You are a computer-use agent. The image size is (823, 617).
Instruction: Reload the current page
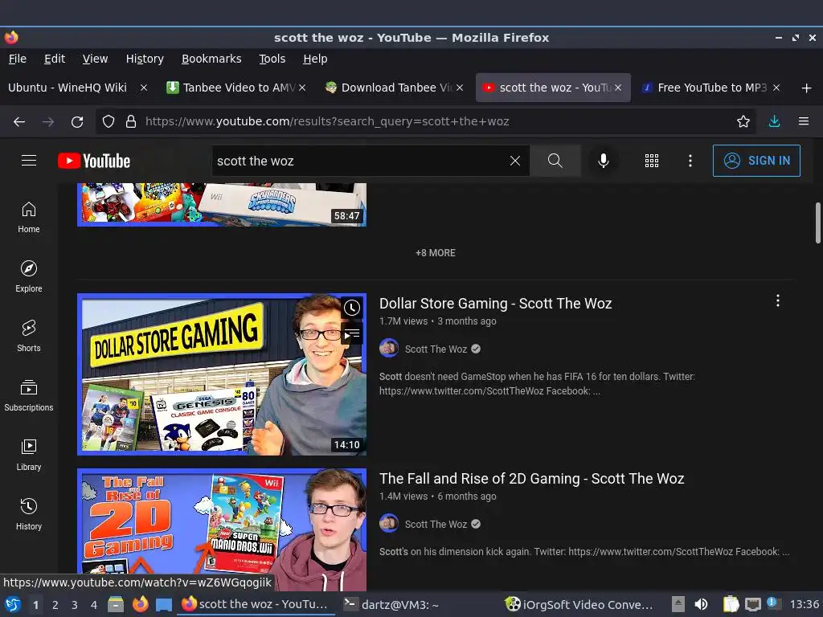pyautogui.click(x=77, y=122)
